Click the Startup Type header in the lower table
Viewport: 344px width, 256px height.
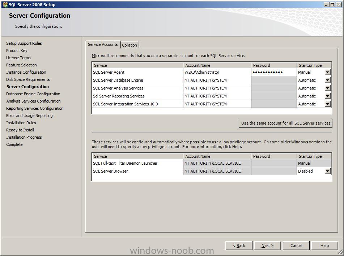314,156
